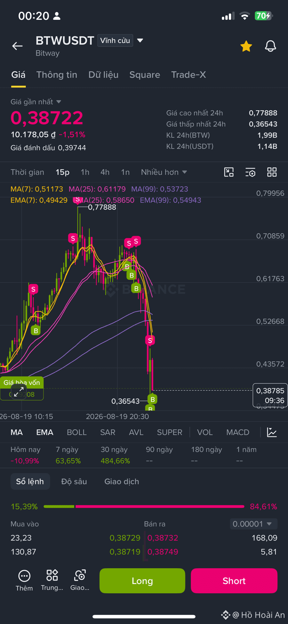Tap ask price 0,38732

click(163, 538)
